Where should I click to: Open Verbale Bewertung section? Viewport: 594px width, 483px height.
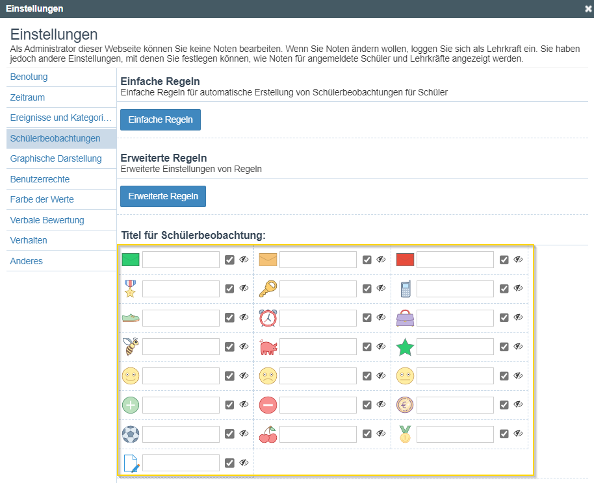coord(47,220)
